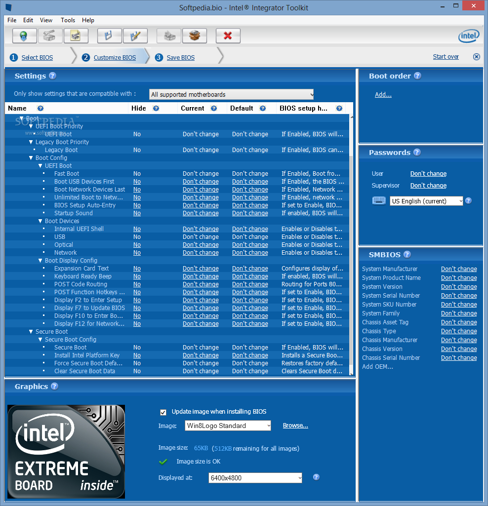Click Browse... for the image file

pos(295,426)
